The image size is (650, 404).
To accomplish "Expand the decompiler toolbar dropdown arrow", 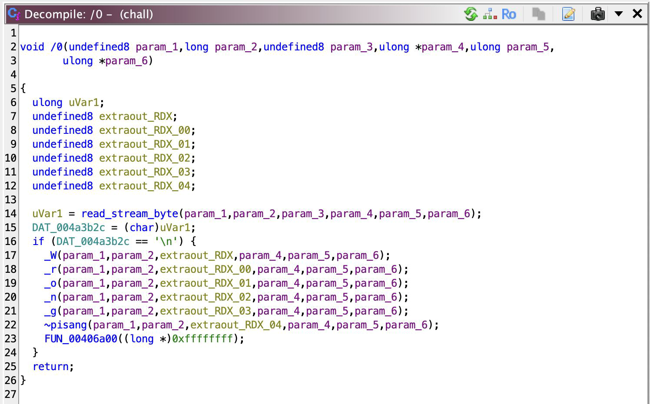I will [x=619, y=14].
